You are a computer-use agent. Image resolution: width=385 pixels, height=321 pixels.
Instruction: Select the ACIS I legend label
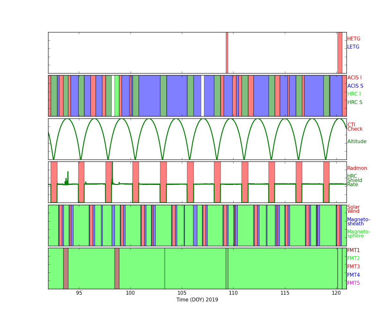tap(354, 78)
